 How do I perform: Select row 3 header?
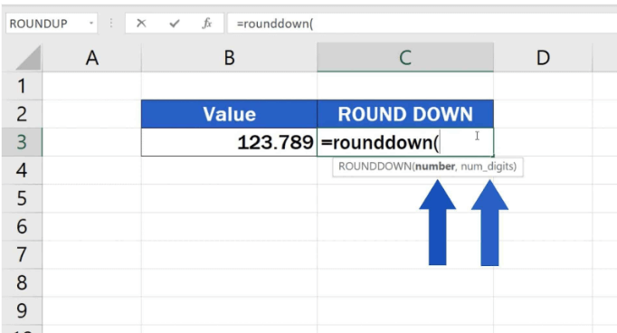tap(22, 142)
